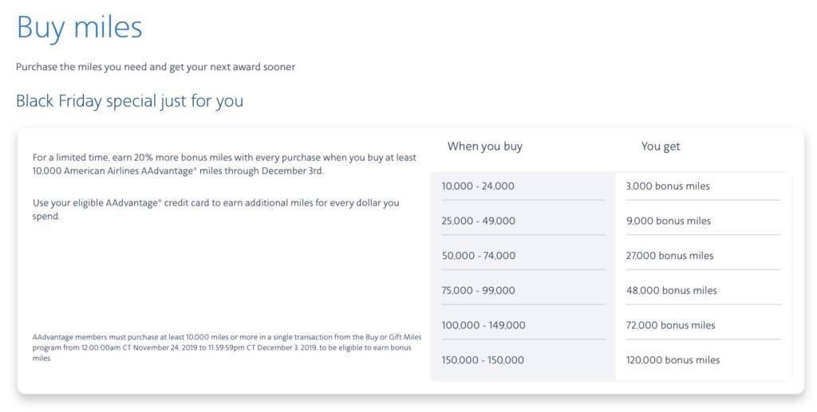Click the 9,000 bonus miles entry

coord(669,221)
